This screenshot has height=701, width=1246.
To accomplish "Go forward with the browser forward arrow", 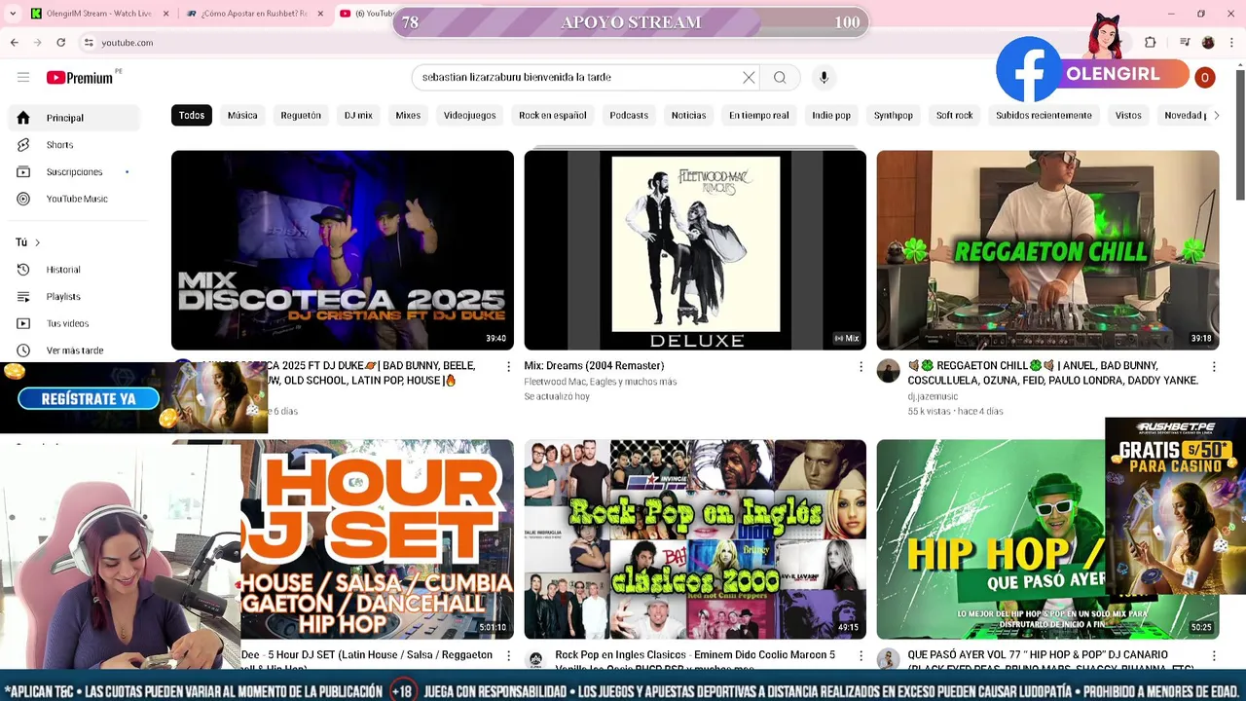I will [37, 43].
